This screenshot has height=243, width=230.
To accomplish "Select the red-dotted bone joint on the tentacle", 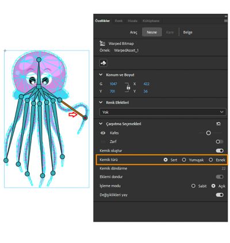I will [85, 118].
